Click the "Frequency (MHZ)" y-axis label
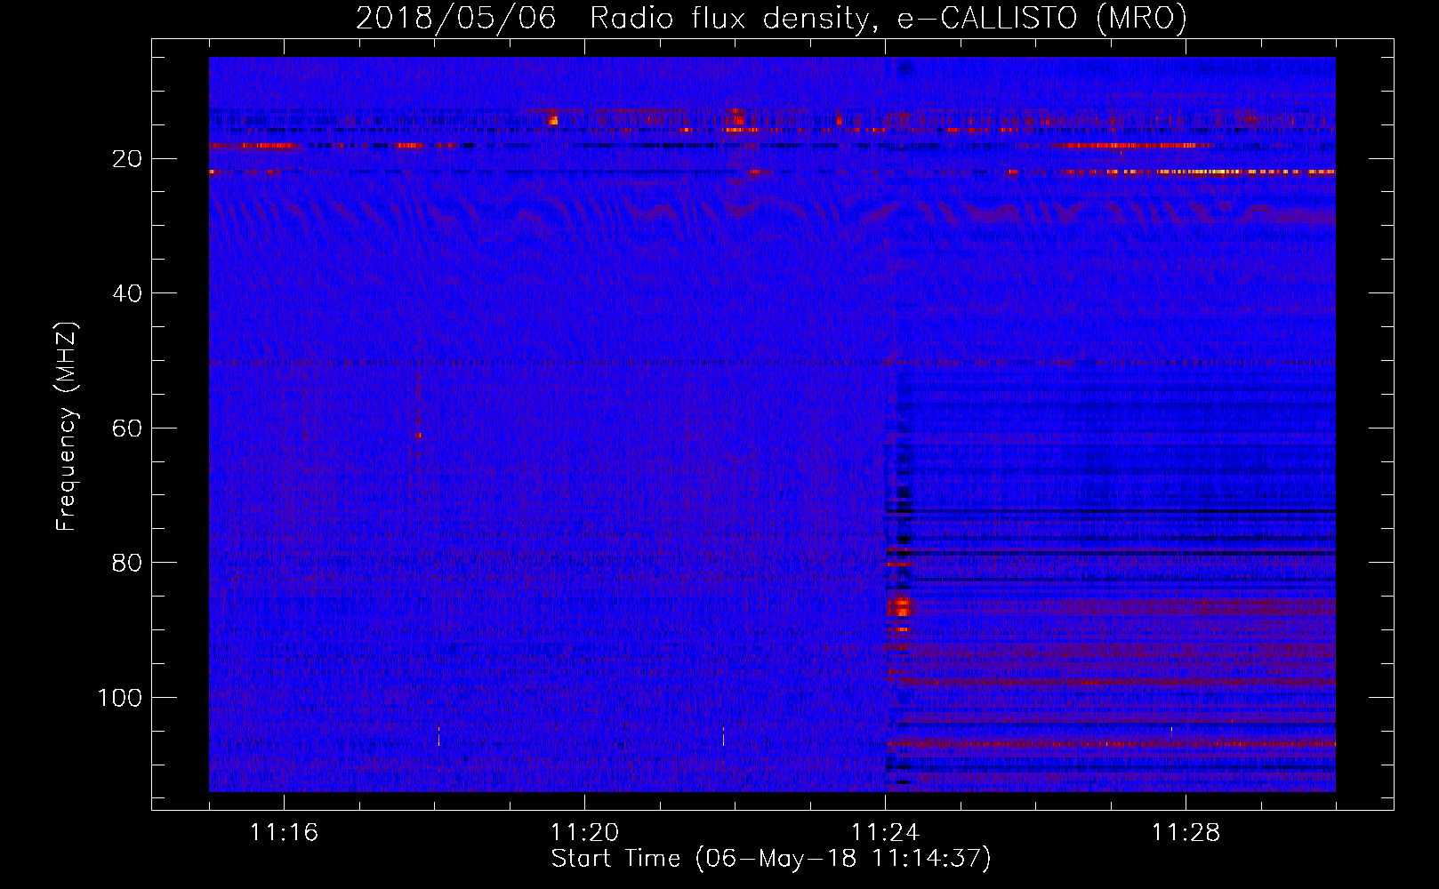Image resolution: width=1439 pixels, height=889 pixels. tap(67, 426)
